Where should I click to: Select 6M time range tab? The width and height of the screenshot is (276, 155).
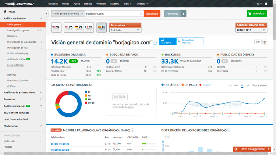236,86
